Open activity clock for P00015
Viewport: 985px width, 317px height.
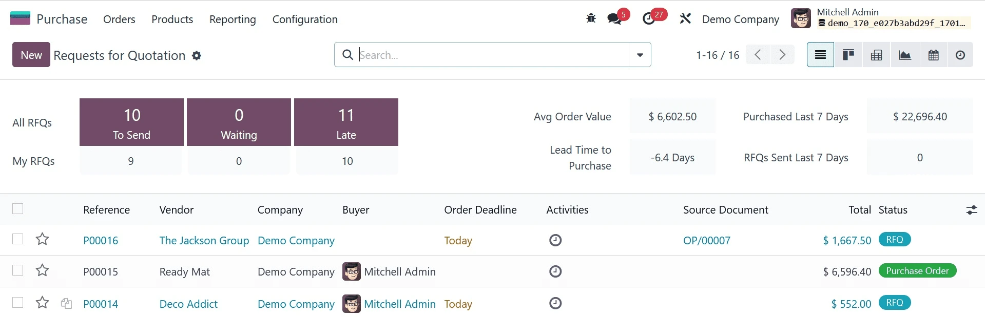pyautogui.click(x=555, y=271)
